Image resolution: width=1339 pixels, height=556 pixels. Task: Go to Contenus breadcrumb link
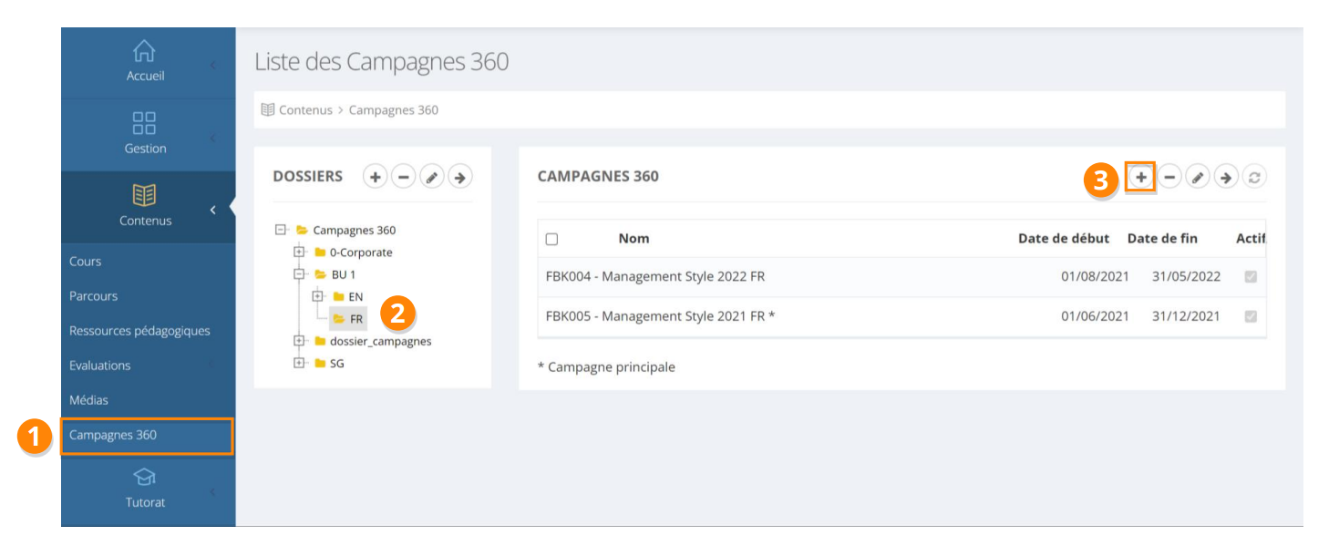305,110
